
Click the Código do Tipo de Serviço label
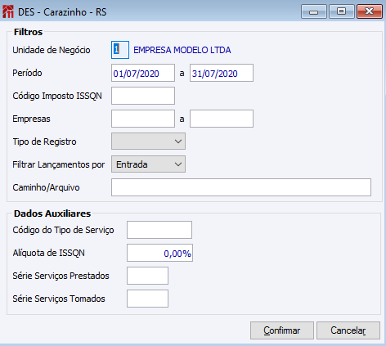(x=63, y=230)
